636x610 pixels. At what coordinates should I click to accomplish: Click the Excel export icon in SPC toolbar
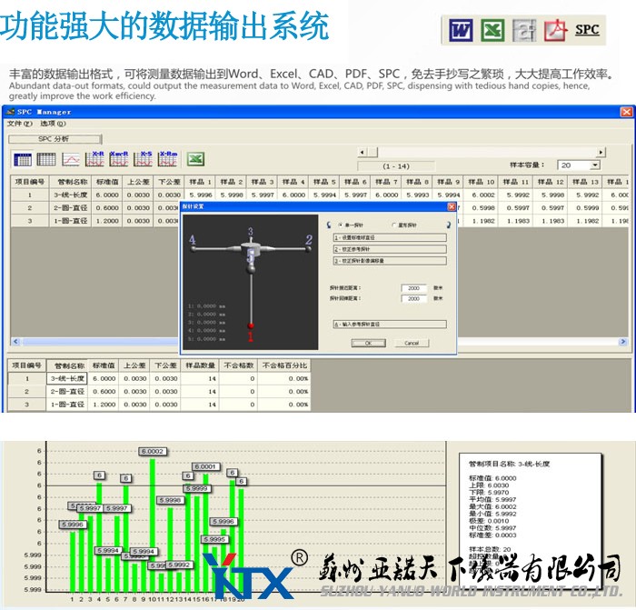pos(195,159)
